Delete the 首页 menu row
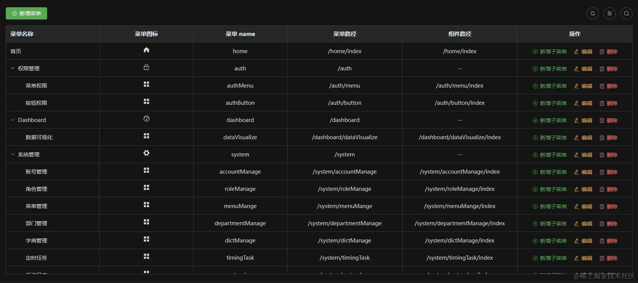This screenshot has width=638, height=283. tap(608, 52)
